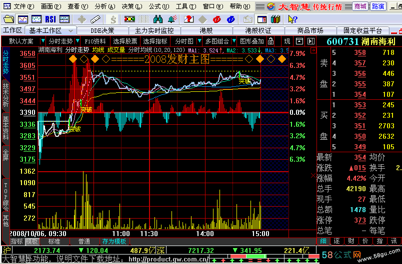
Task: Switch to the 标准 template tab
Action: [54, 241]
